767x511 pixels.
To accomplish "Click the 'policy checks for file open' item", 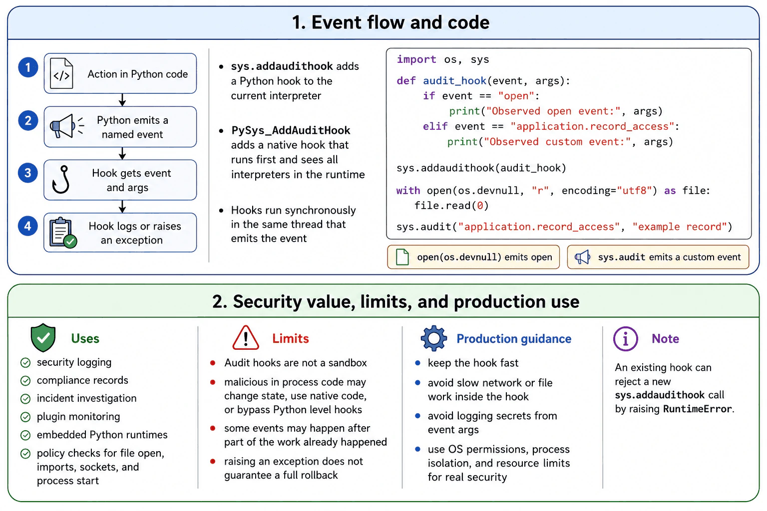I will tap(100, 467).
